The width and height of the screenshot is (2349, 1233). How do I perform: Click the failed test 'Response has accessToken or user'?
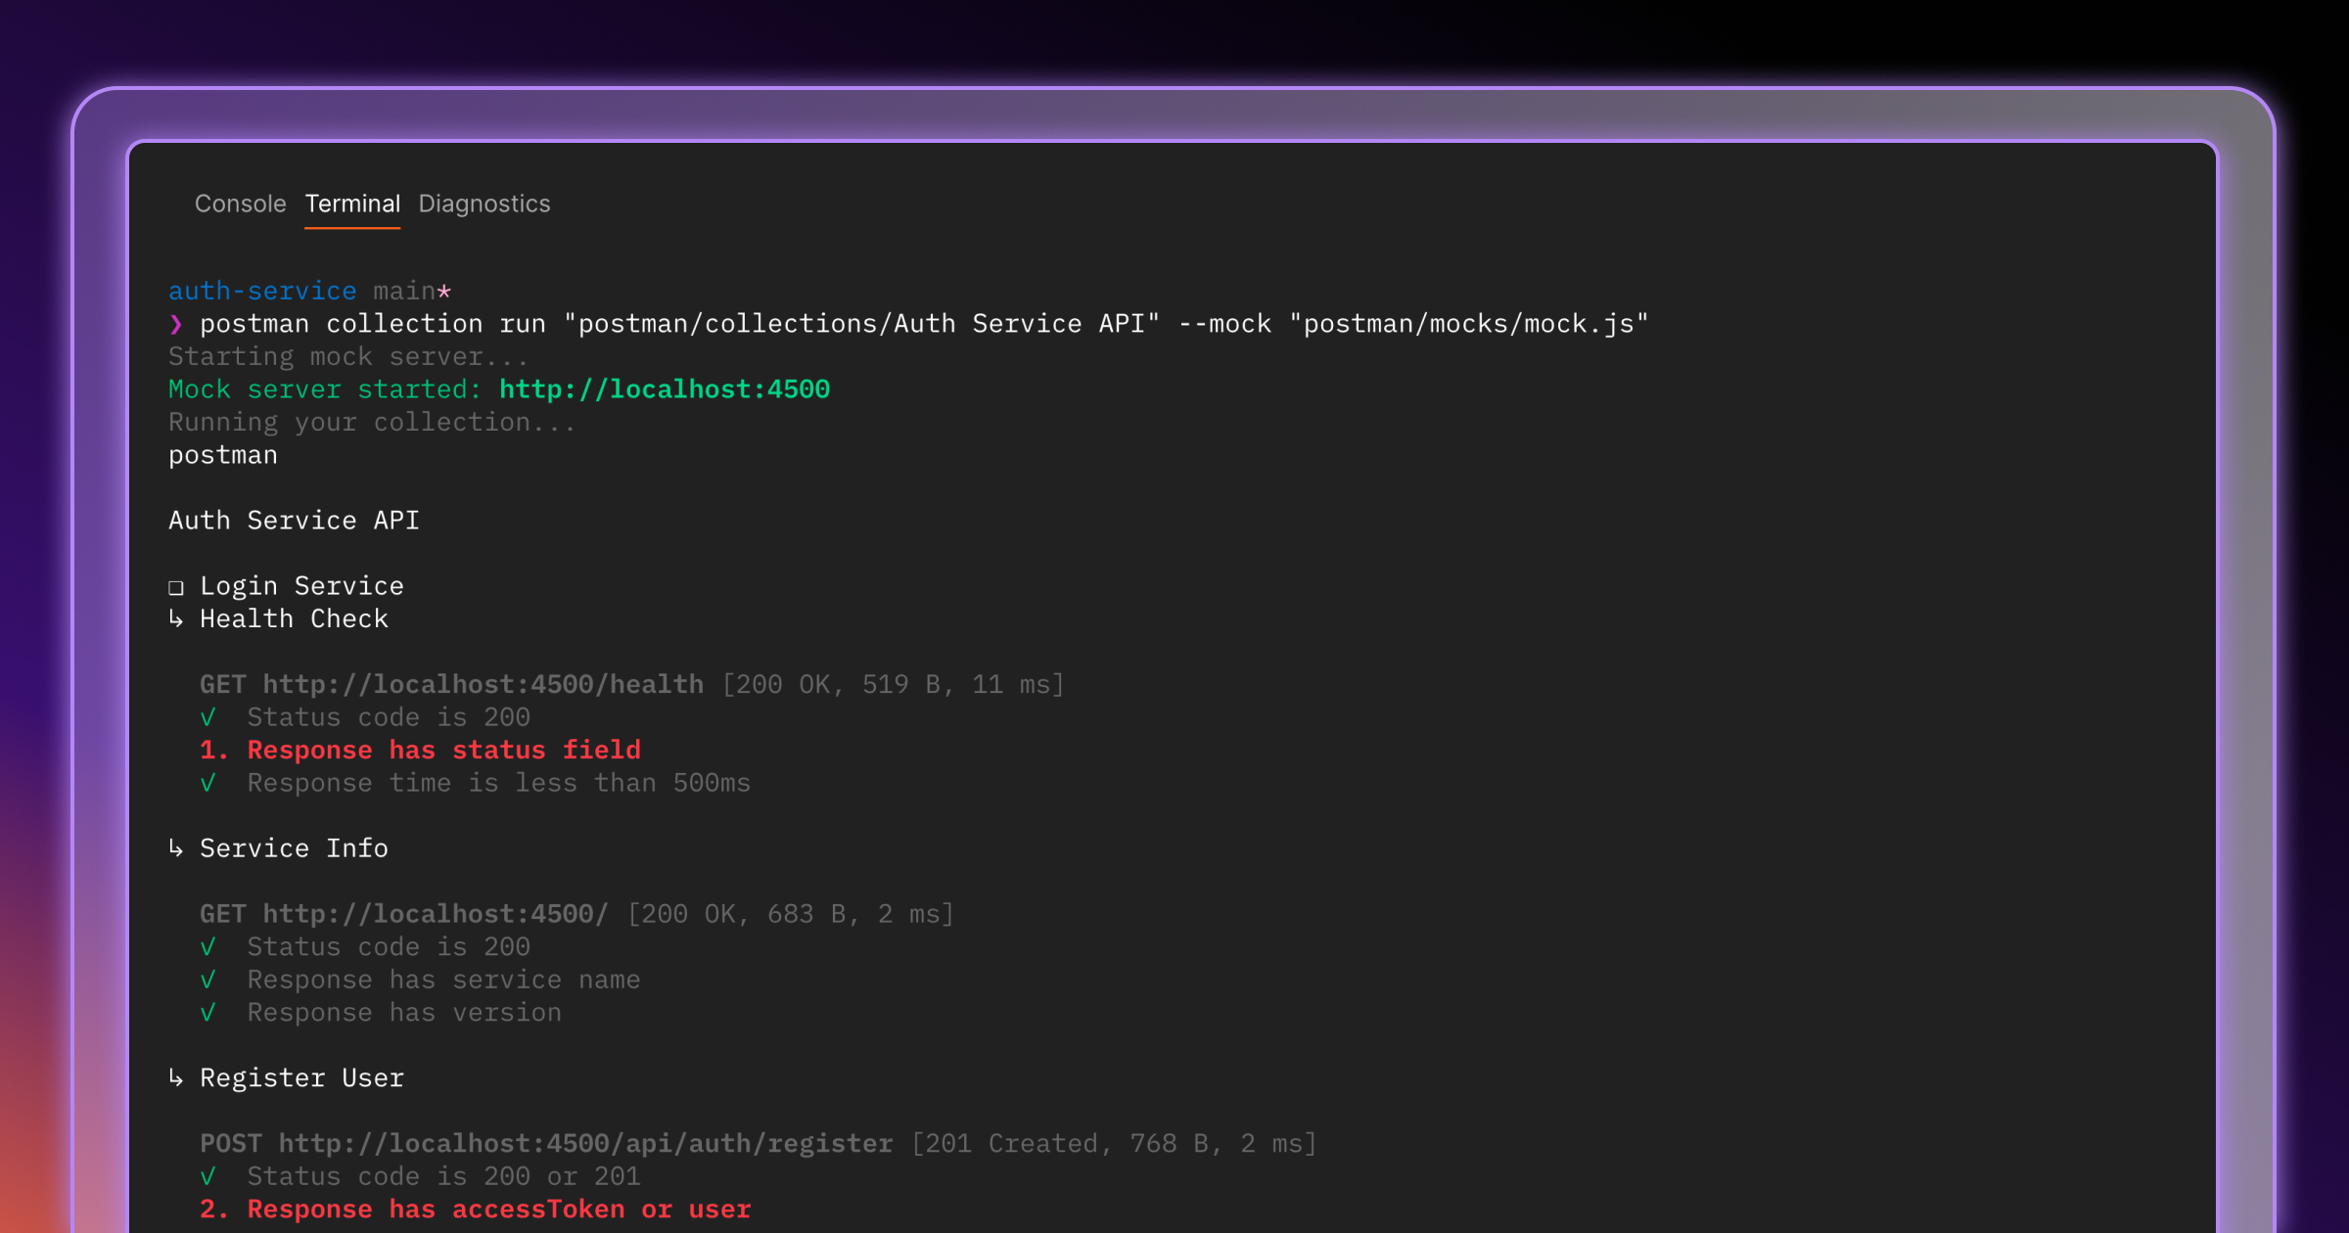tap(499, 1210)
